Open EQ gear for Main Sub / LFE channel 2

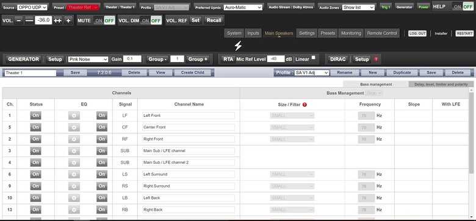[74, 163]
